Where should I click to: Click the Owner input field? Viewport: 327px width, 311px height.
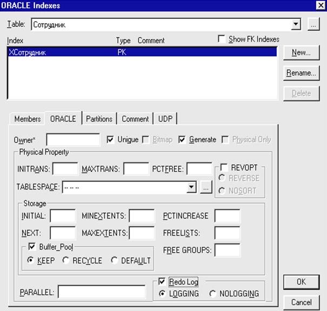coord(73,139)
